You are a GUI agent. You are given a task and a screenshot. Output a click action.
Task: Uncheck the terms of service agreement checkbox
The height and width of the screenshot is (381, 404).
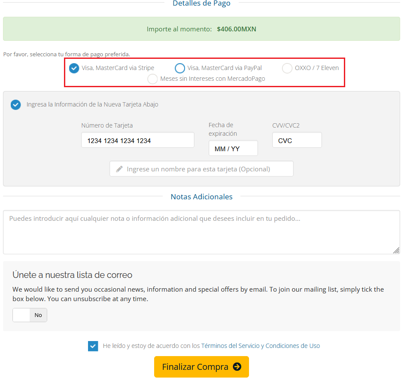(93, 346)
